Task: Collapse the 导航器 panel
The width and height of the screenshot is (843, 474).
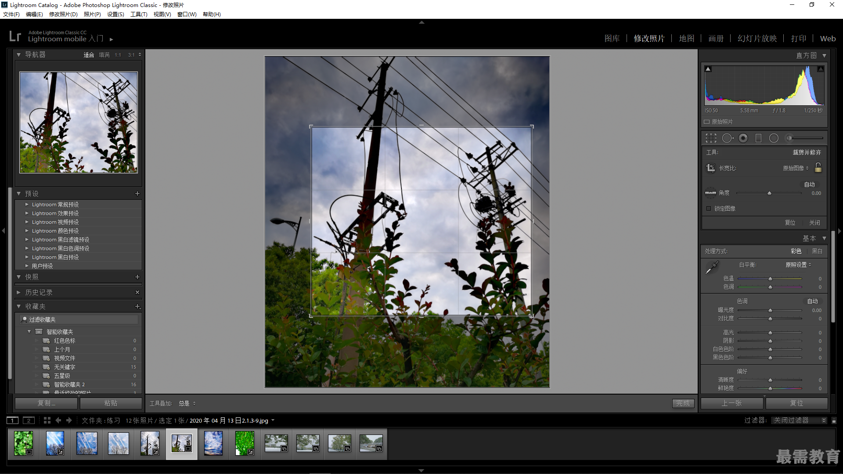Action: coord(19,55)
